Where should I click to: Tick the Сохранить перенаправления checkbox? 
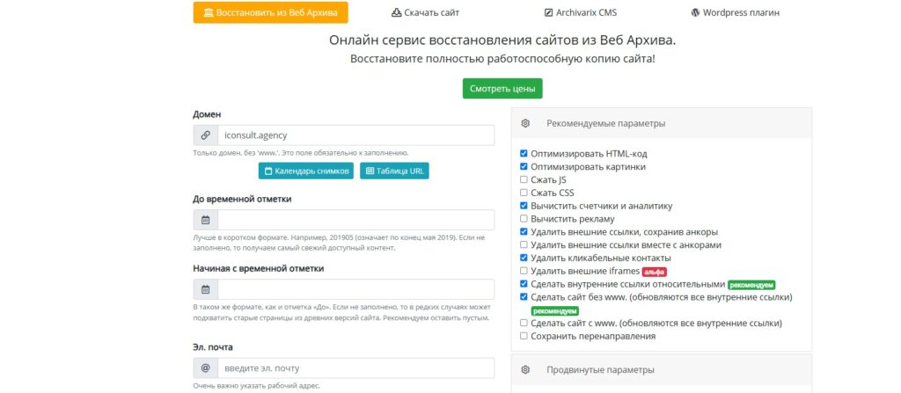[x=524, y=336]
